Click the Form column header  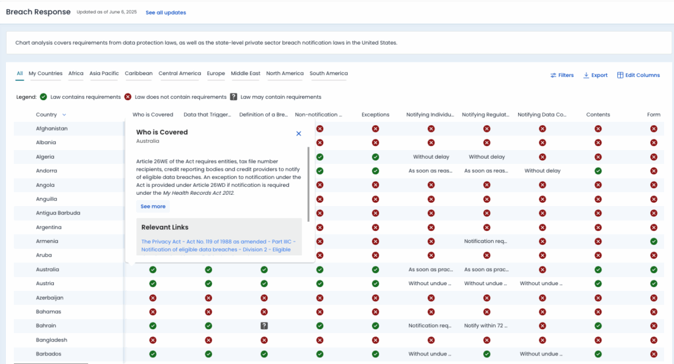pos(654,115)
